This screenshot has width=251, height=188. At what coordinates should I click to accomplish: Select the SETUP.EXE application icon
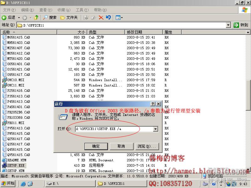(x=4, y=165)
